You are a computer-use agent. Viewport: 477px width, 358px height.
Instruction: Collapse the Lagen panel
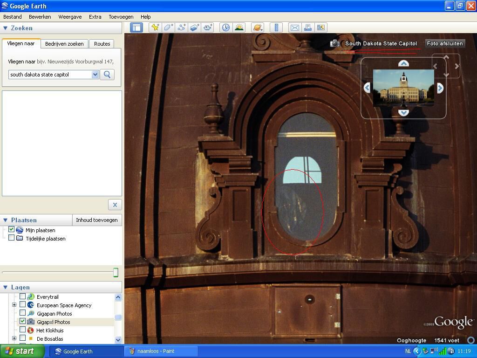coord(5,287)
